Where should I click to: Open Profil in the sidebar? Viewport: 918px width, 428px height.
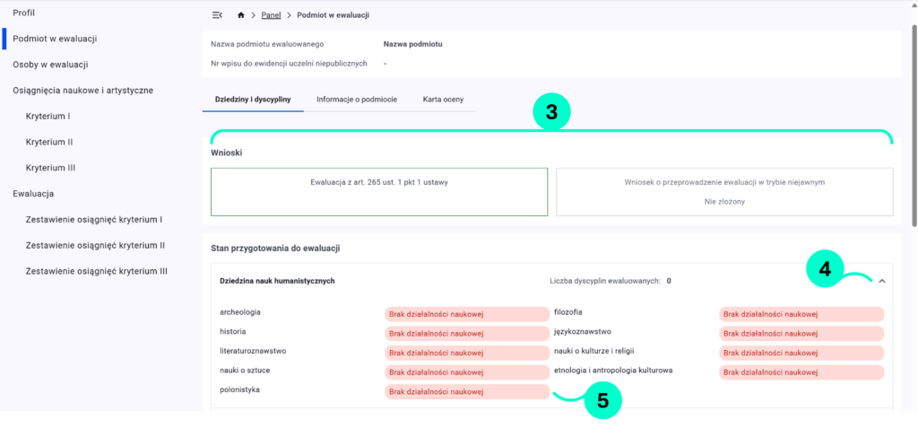24,13
